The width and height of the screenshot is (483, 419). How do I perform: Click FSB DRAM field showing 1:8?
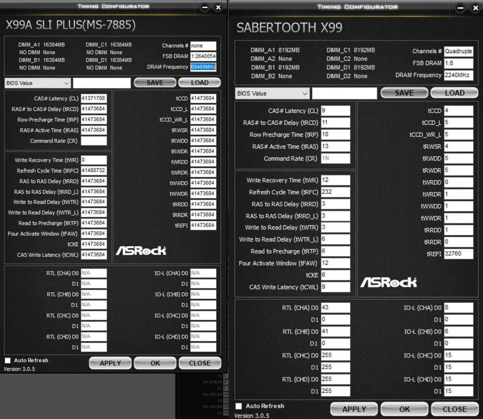click(x=458, y=63)
